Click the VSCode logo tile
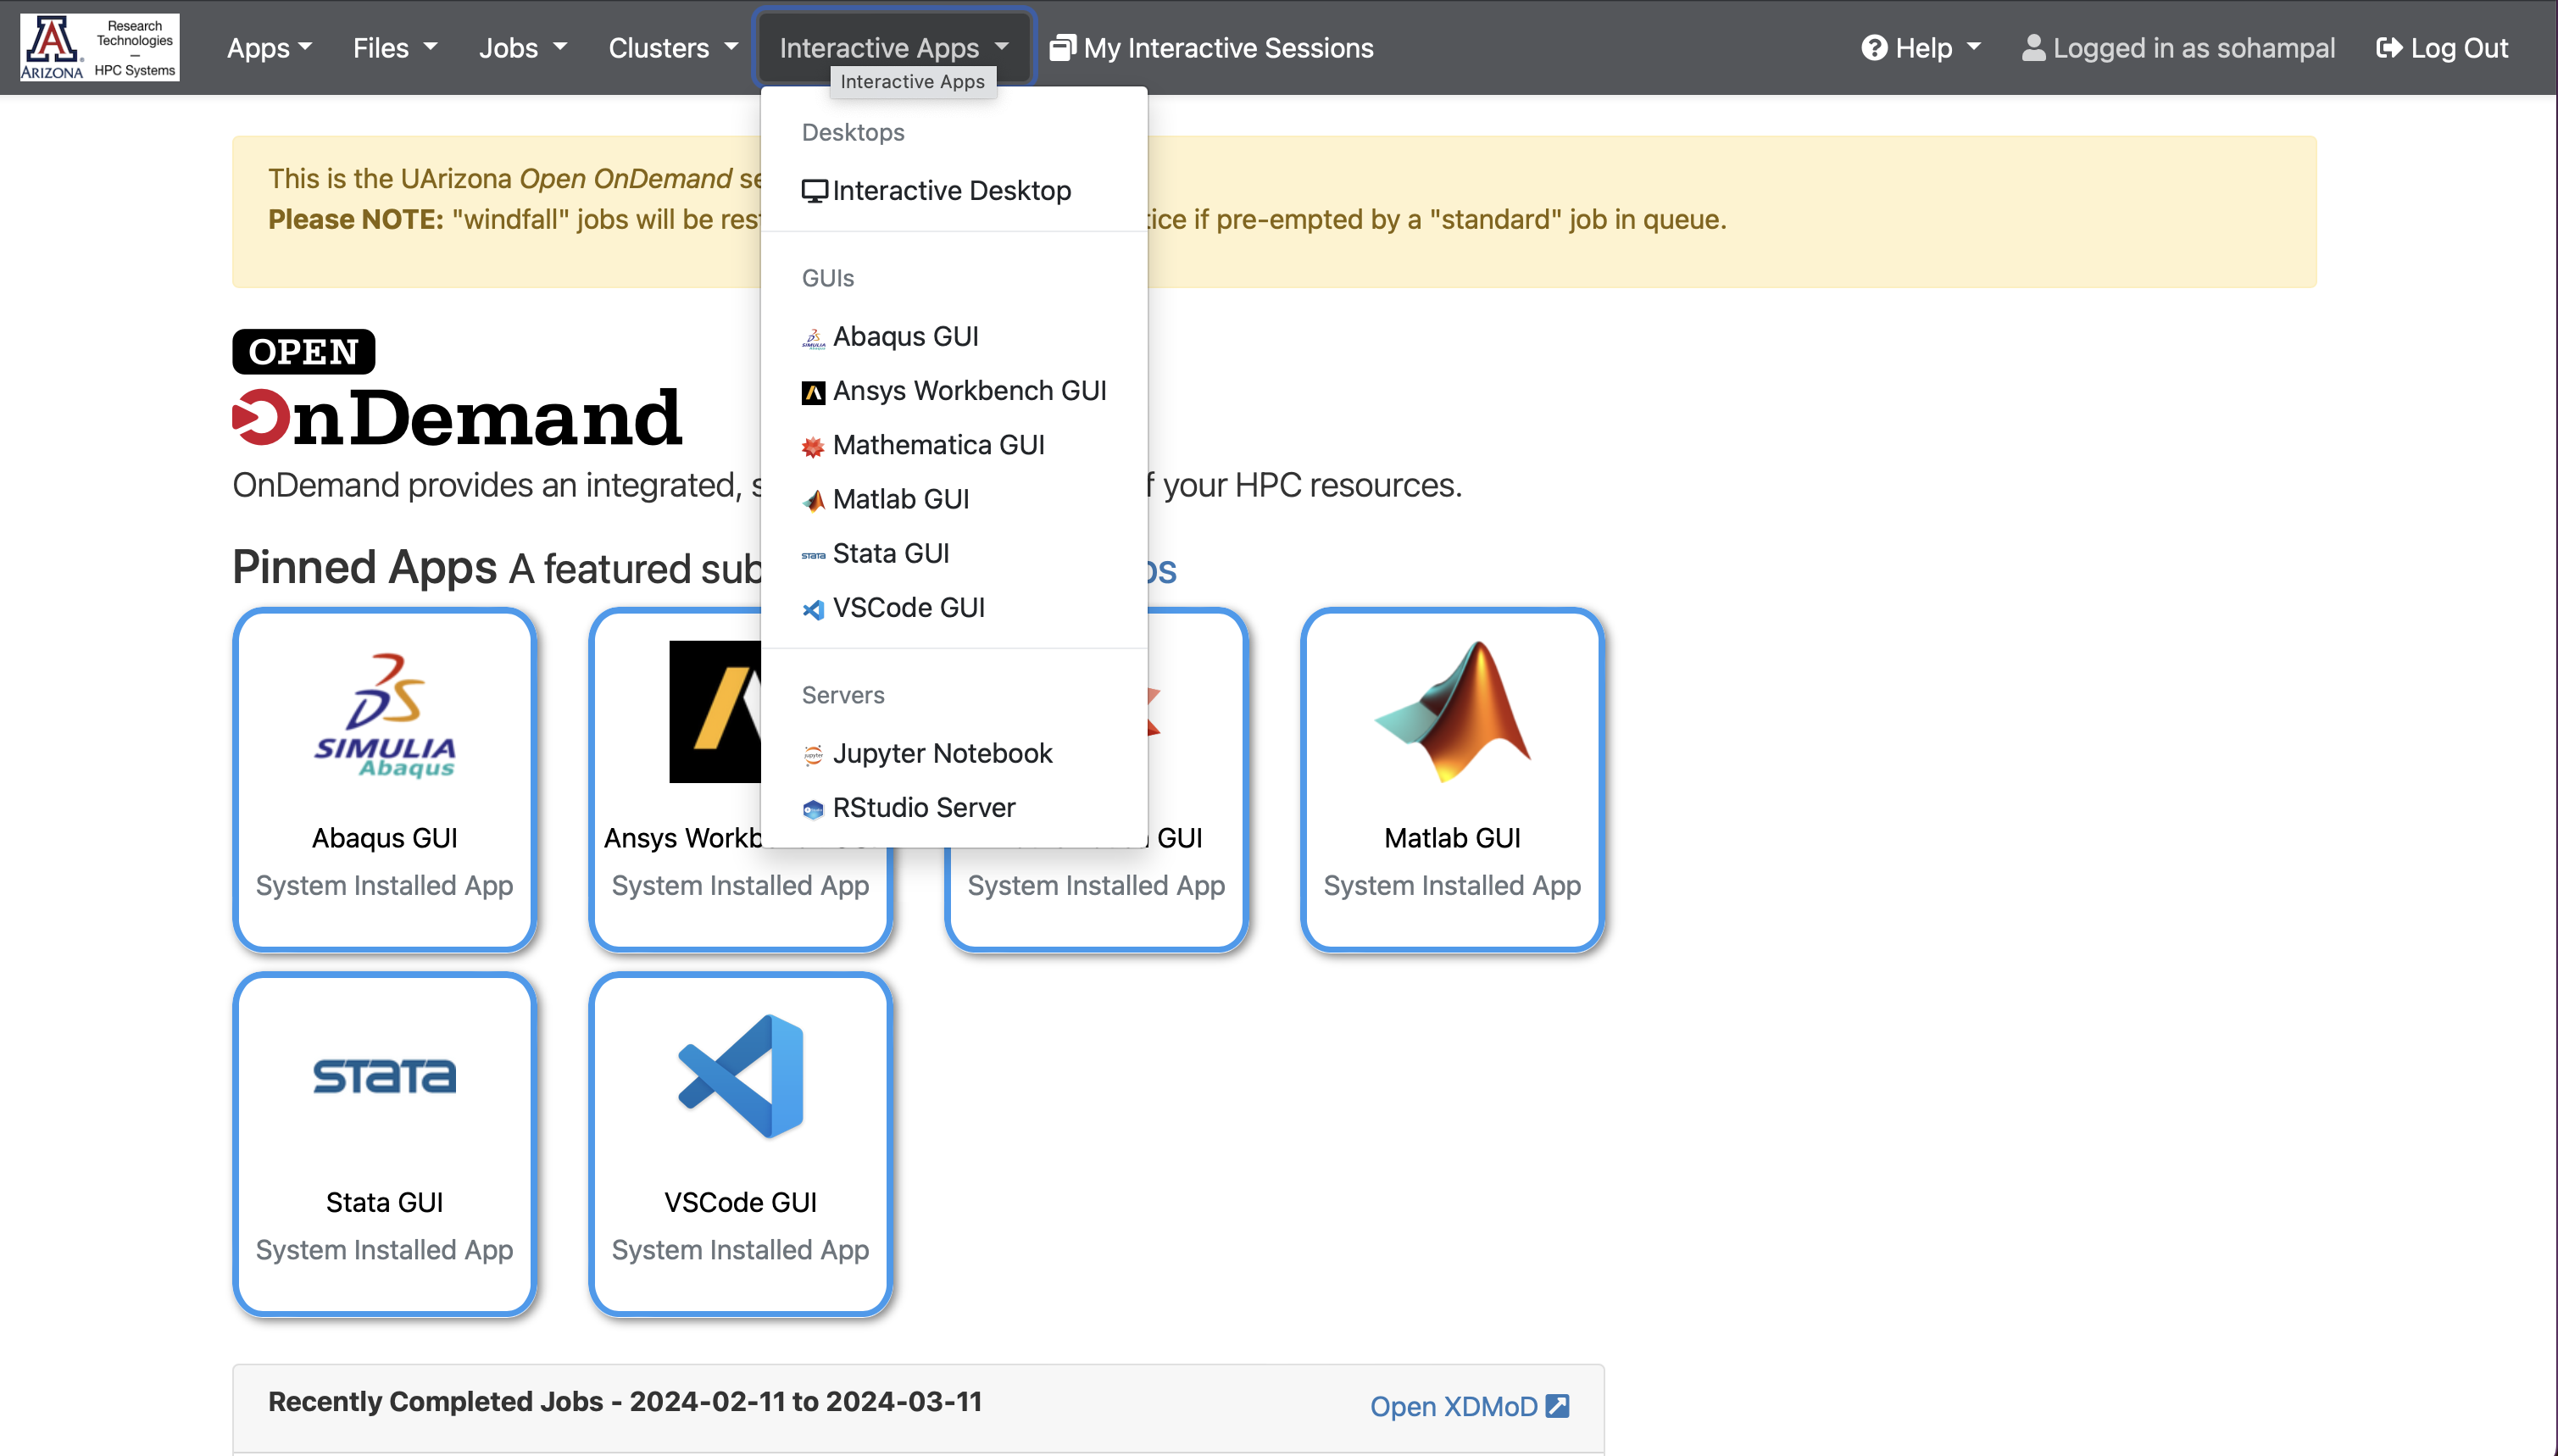The height and width of the screenshot is (1456, 2558). [x=740, y=1076]
